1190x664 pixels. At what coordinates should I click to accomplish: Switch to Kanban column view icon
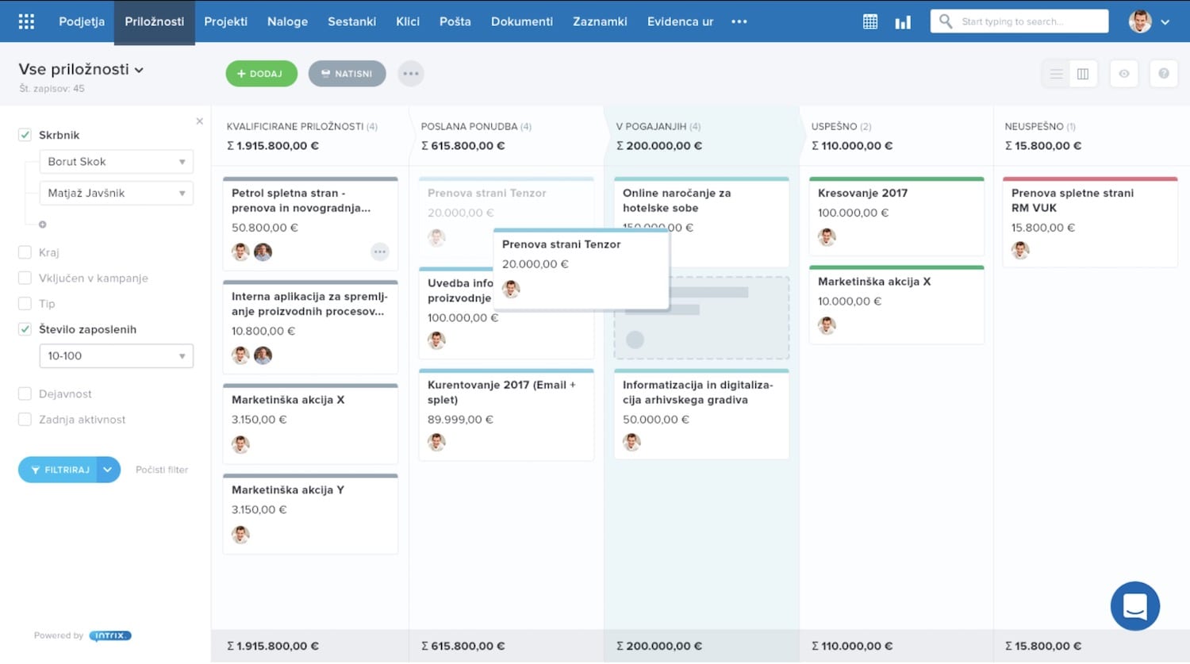[1083, 73]
